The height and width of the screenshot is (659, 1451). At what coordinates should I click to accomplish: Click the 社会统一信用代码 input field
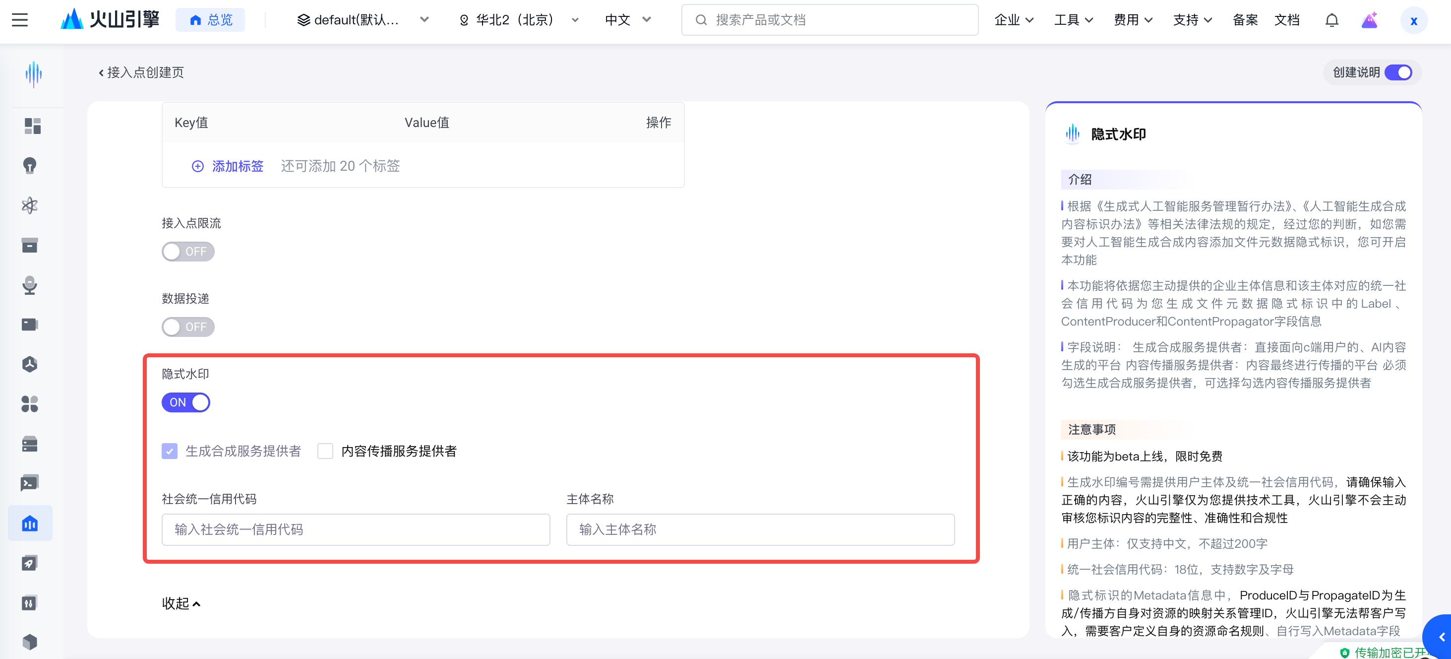pyautogui.click(x=356, y=529)
